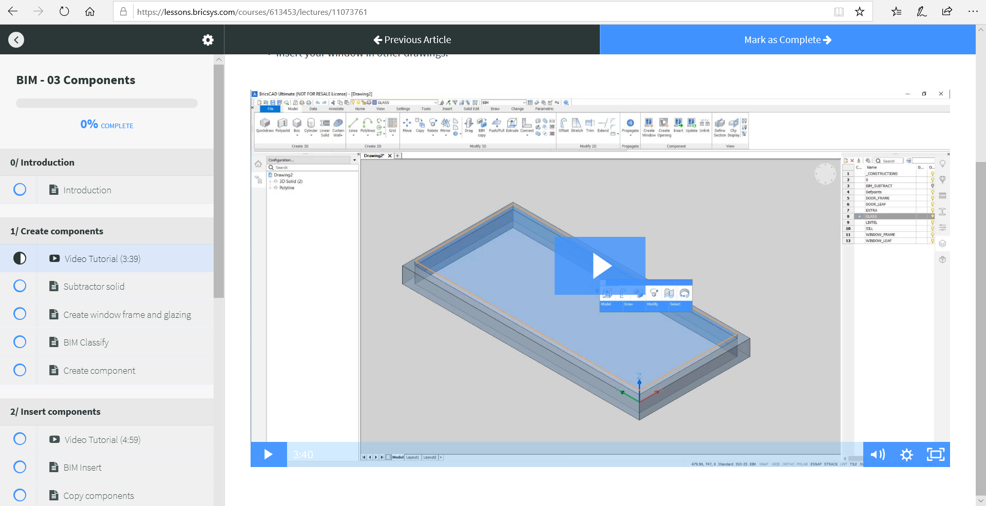Share this page using the share icon
The image size is (986, 506).
point(947,11)
